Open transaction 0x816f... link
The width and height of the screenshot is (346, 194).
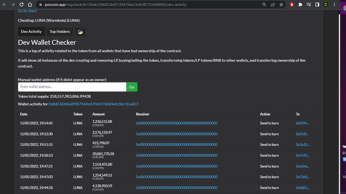[x=302, y=134]
